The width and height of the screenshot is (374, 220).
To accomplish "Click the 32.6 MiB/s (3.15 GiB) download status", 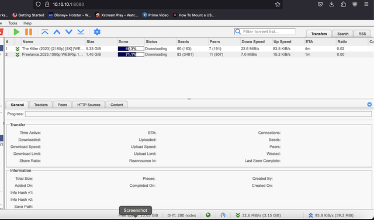I will coord(261,215).
